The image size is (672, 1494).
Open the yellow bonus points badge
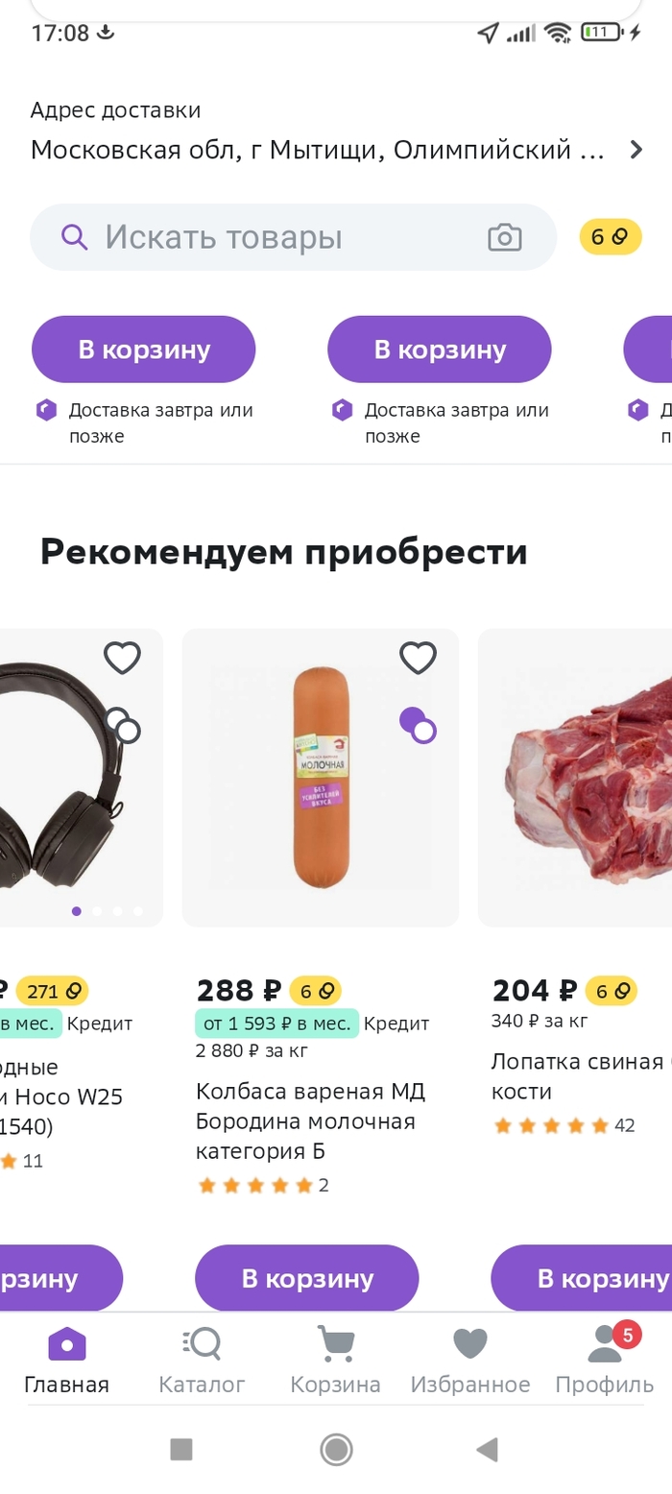tap(610, 237)
